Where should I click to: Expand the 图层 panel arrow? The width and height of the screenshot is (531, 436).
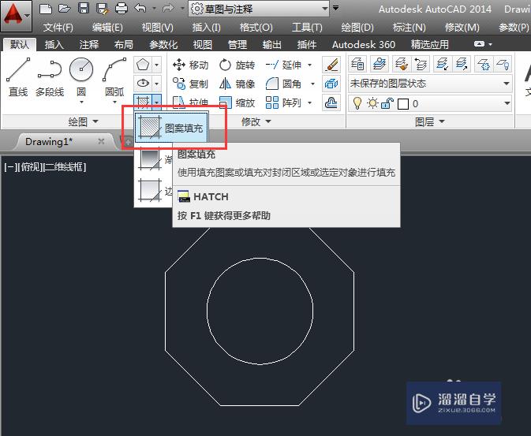[x=442, y=121]
